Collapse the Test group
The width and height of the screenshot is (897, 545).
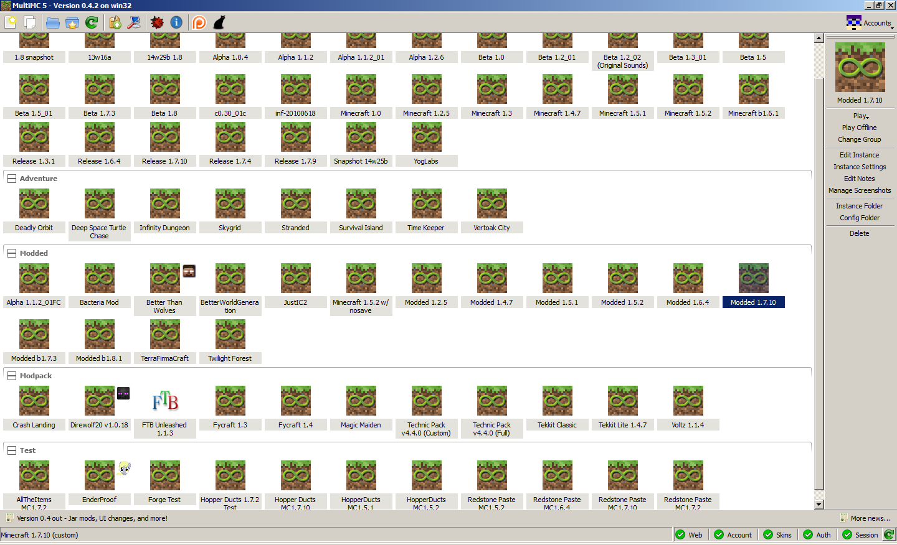tap(11, 450)
